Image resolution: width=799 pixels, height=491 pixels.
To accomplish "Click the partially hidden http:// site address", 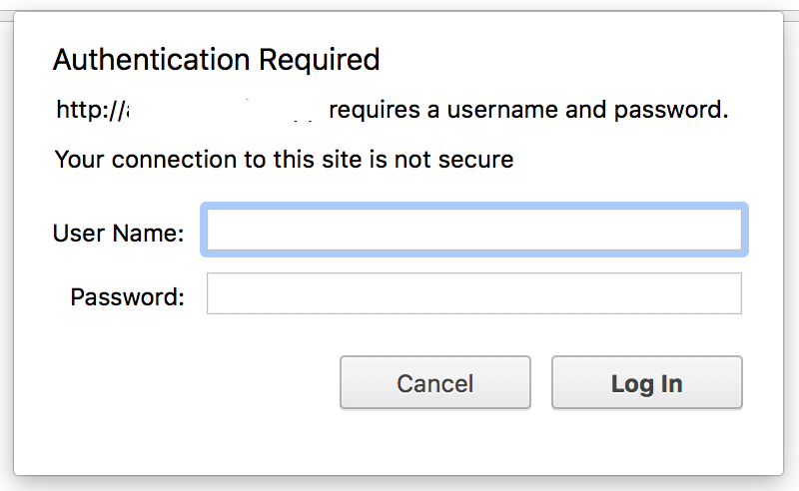I will (92, 110).
